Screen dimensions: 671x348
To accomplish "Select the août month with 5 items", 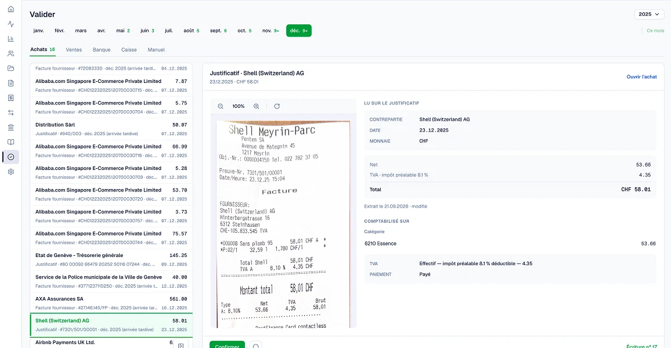I will point(192,31).
